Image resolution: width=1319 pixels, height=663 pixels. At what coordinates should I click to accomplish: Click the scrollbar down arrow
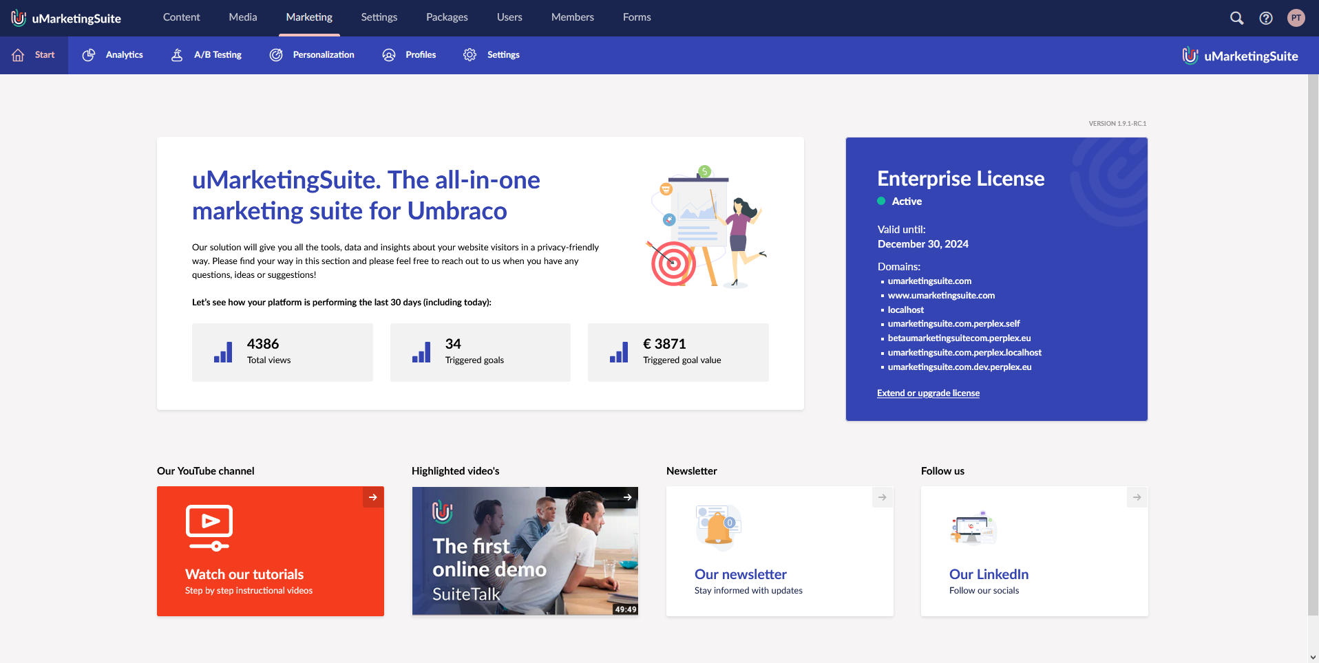[x=1313, y=657]
